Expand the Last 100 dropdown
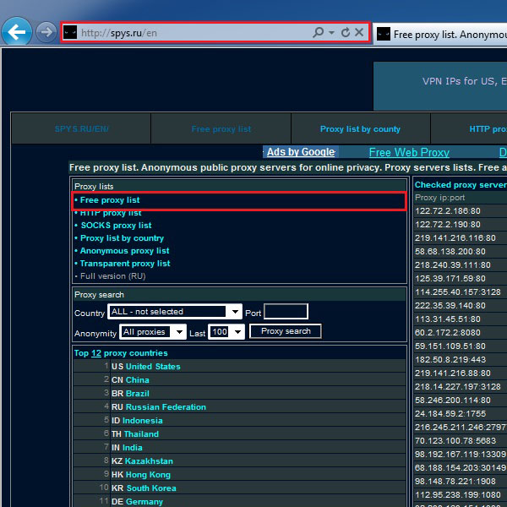 click(x=226, y=332)
